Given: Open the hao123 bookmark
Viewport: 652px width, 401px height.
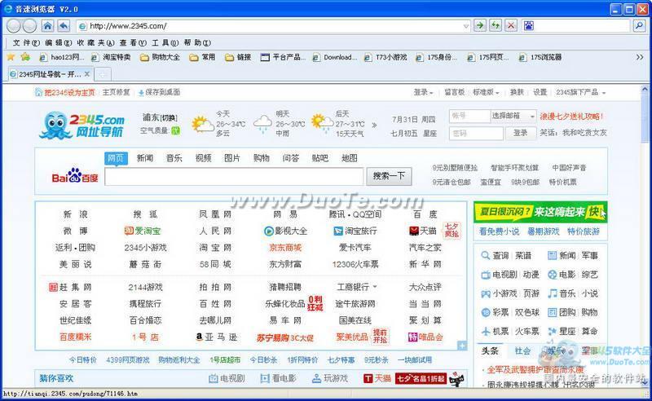Looking at the screenshot, I should pos(62,57).
